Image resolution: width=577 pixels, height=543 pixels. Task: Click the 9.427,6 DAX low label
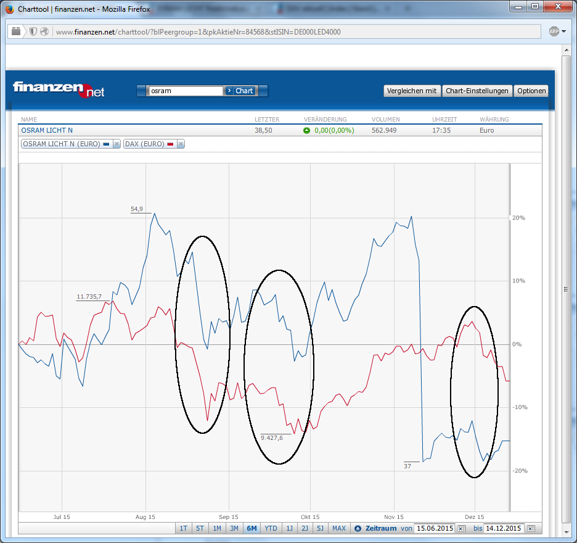click(272, 437)
